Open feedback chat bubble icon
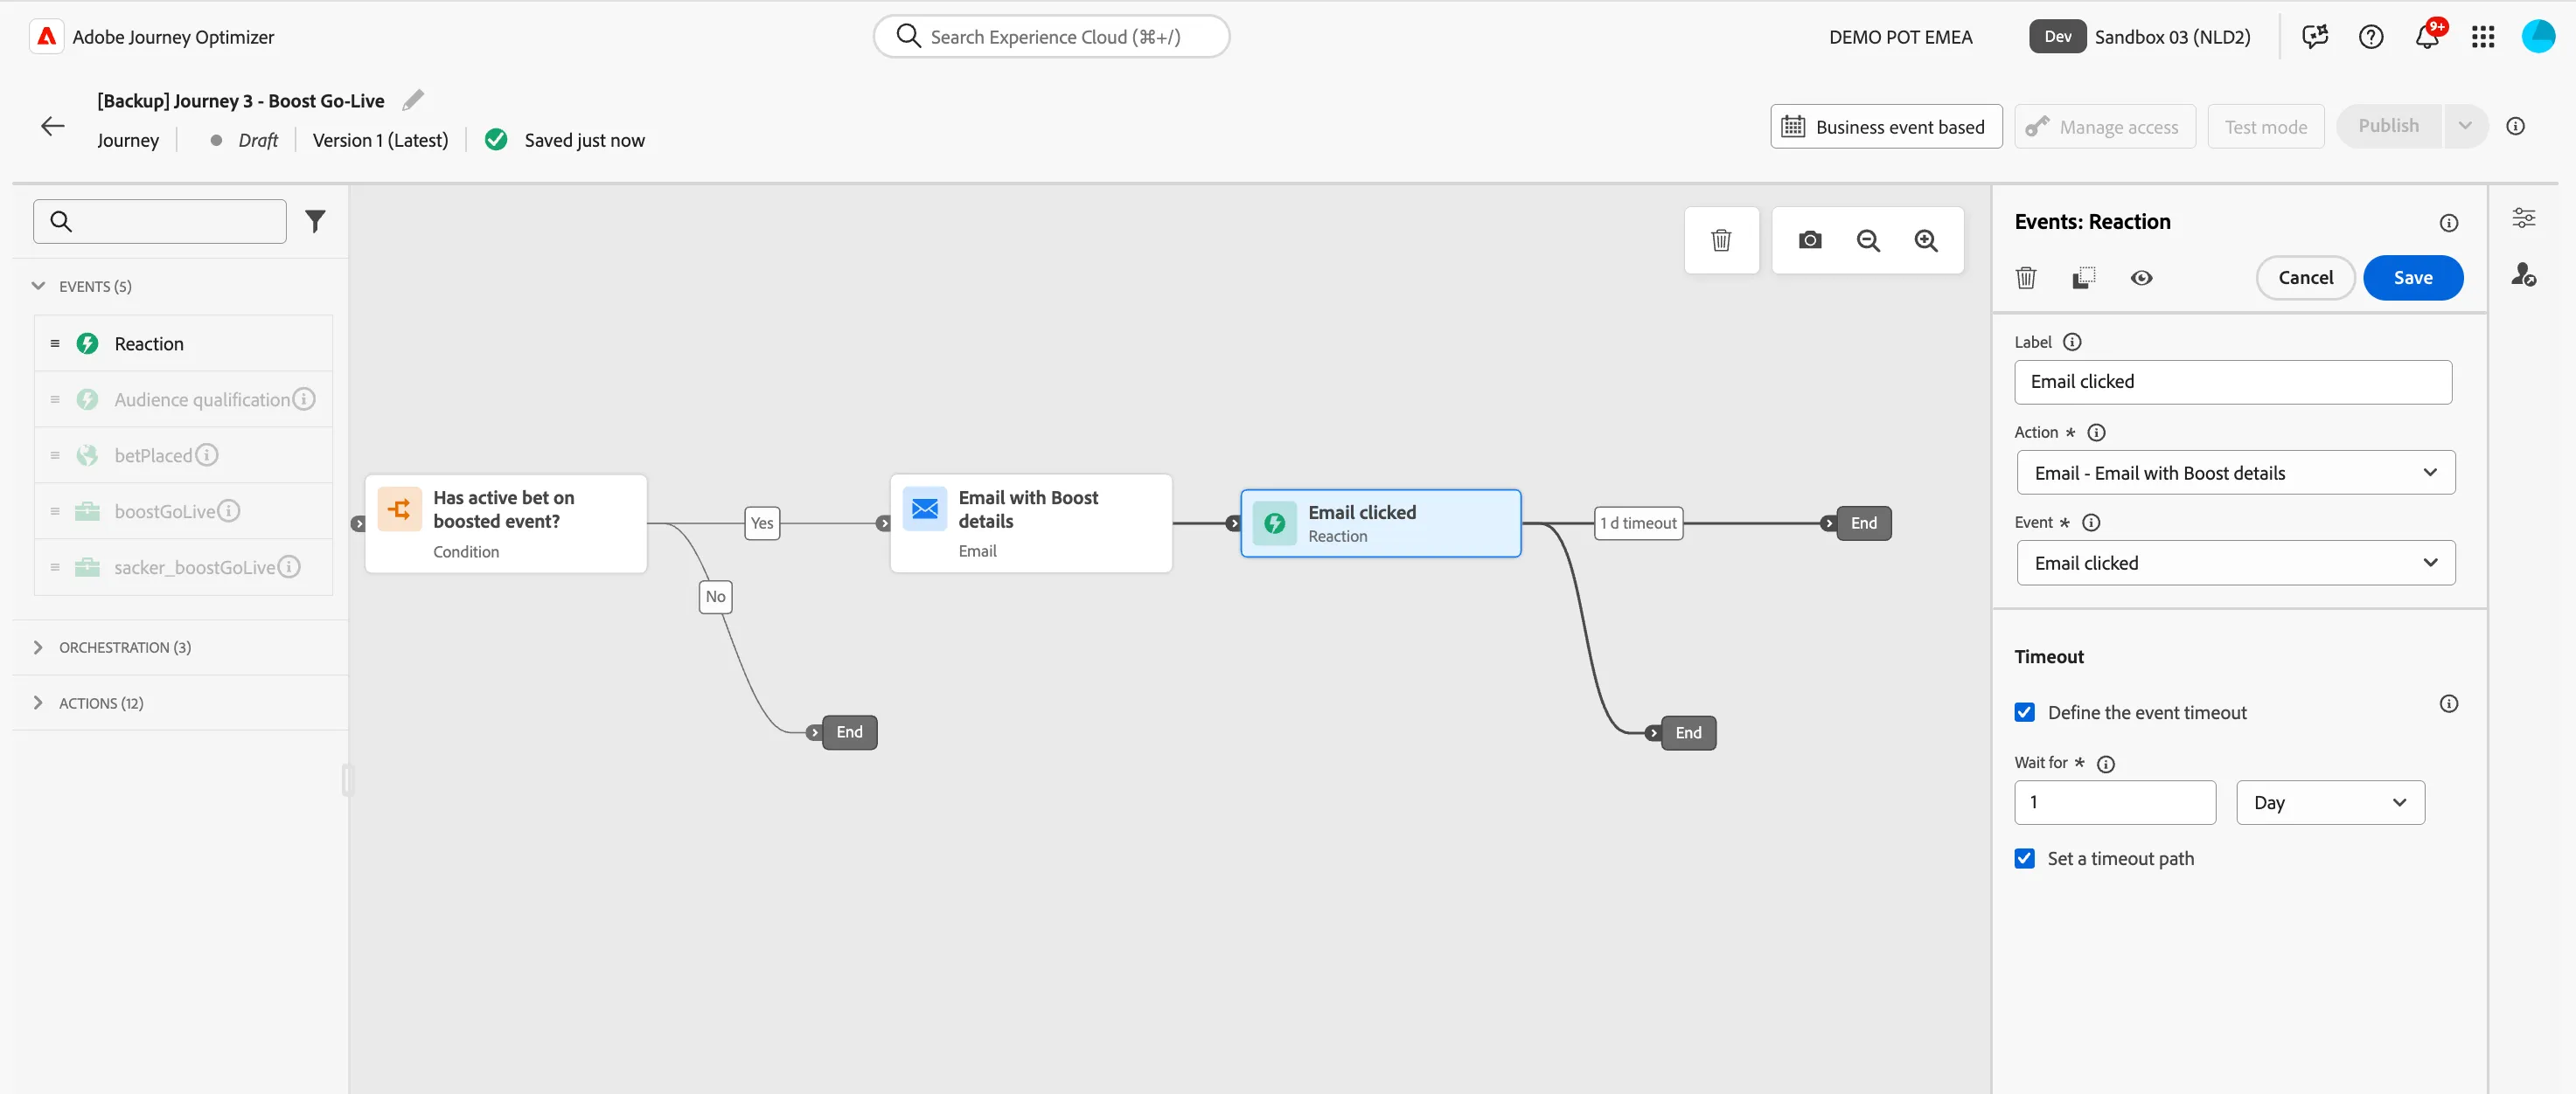This screenshot has width=2576, height=1094. [x=2315, y=37]
